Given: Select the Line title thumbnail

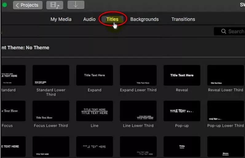Looking at the screenshot, I should click(95, 111).
